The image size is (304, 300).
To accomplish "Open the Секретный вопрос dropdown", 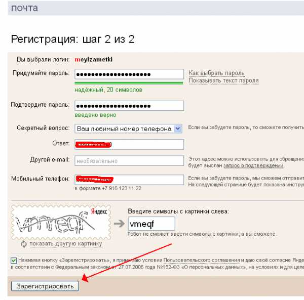I will click(x=128, y=128).
